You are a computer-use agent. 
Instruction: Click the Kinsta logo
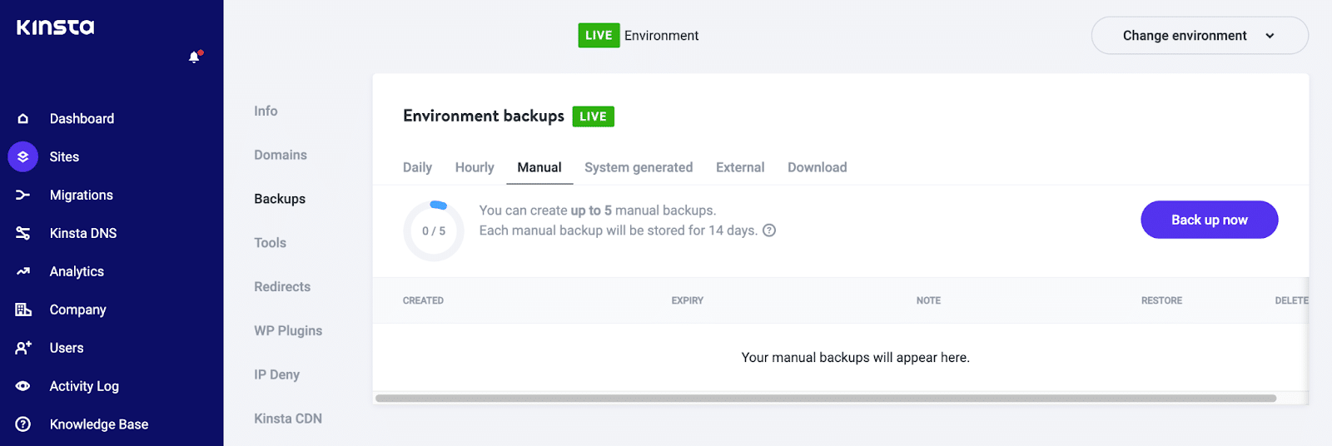pos(56,27)
